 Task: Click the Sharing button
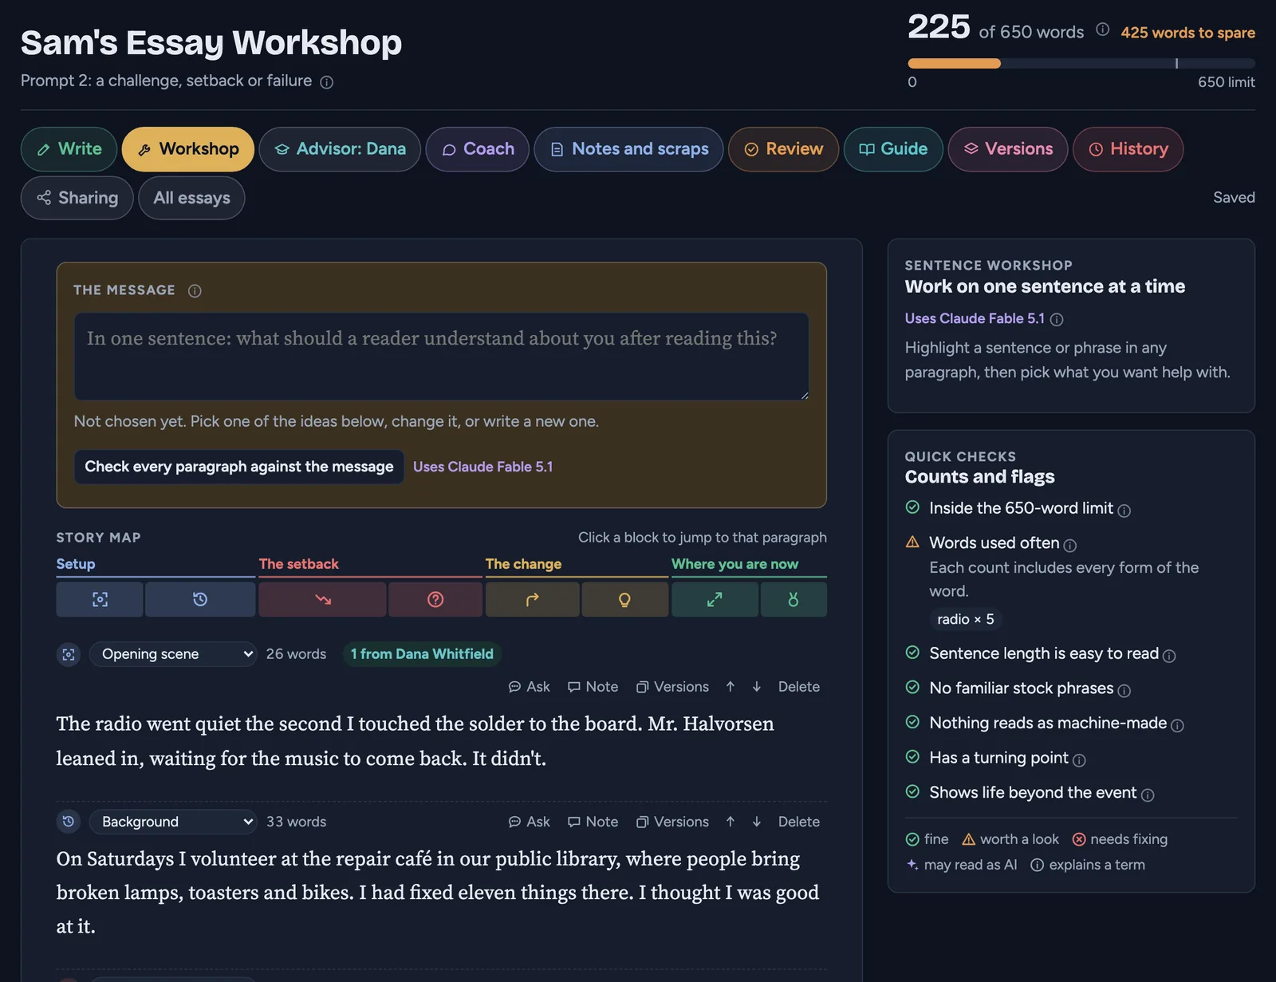pyautogui.click(x=77, y=198)
